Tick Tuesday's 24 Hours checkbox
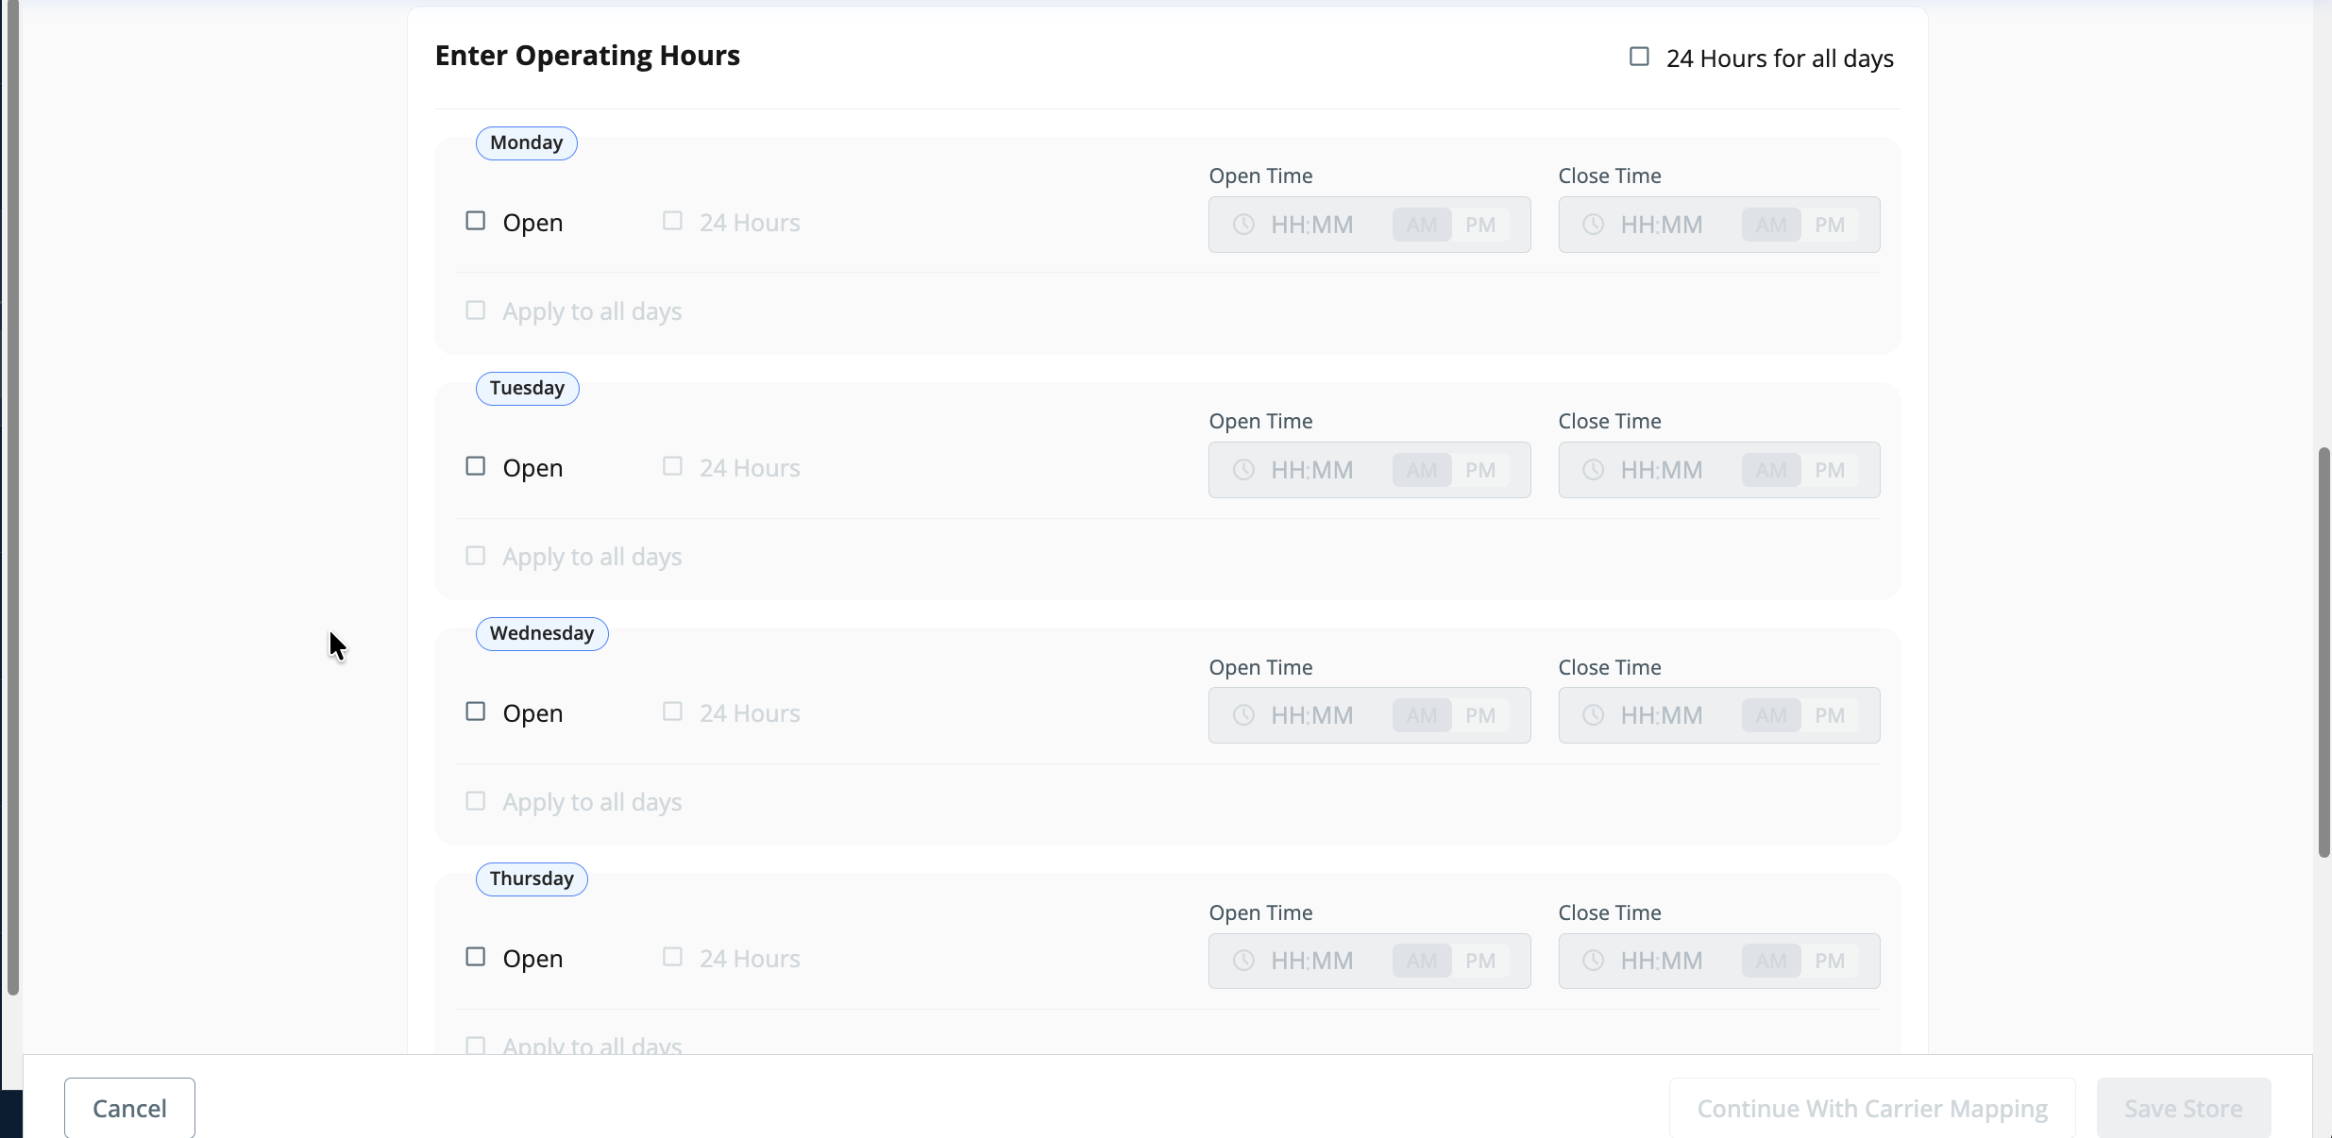Viewport: 2332px width, 1138px height. pos(672,466)
